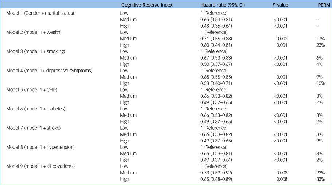This screenshot has height=185, width=332.
Task: Select Model 3 (model 1 + smoking) label
Action: click(x=36, y=52)
